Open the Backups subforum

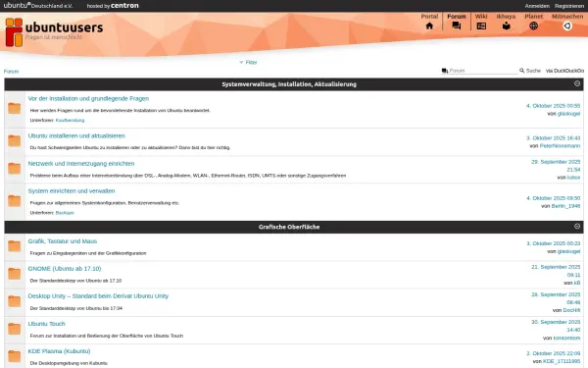tap(65, 213)
